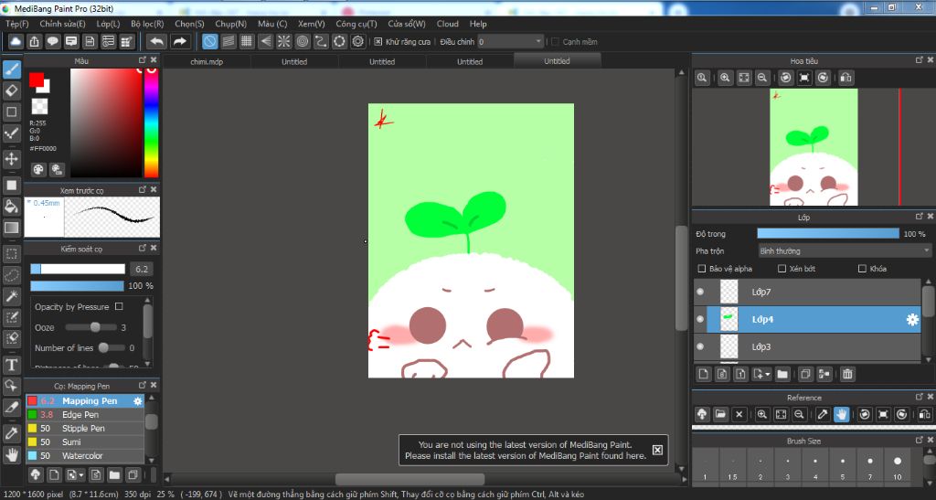
Task: Open the cloud icon in top toolbar
Action: click(16, 41)
